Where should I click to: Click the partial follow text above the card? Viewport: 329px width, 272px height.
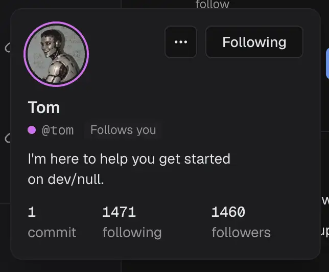click(x=213, y=4)
